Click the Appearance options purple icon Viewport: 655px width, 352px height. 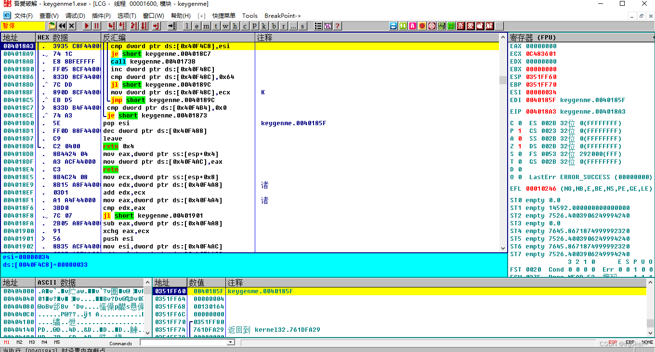(327, 26)
